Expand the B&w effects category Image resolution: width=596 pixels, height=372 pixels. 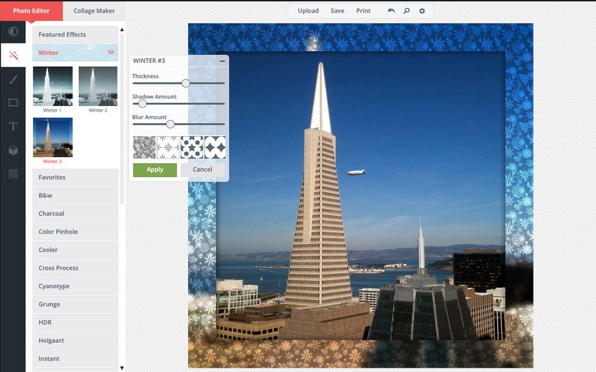pyautogui.click(x=75, y=195)
